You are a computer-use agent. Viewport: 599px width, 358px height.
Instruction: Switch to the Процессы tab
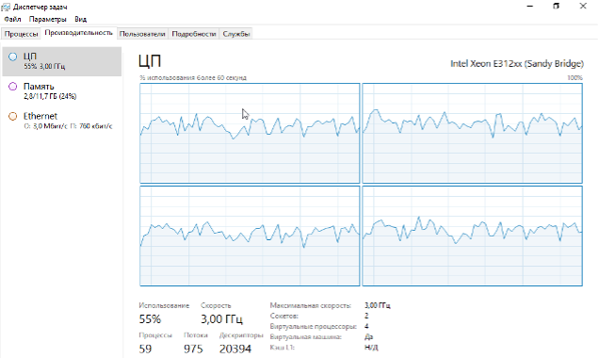(x=21, y=34)
